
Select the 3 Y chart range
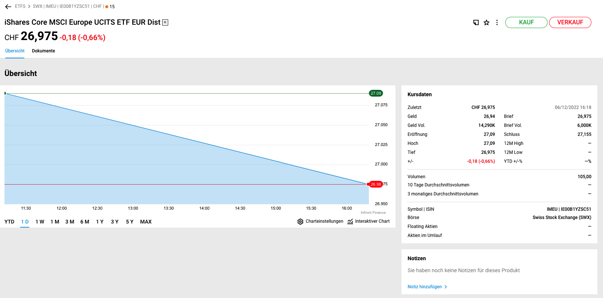115,222
